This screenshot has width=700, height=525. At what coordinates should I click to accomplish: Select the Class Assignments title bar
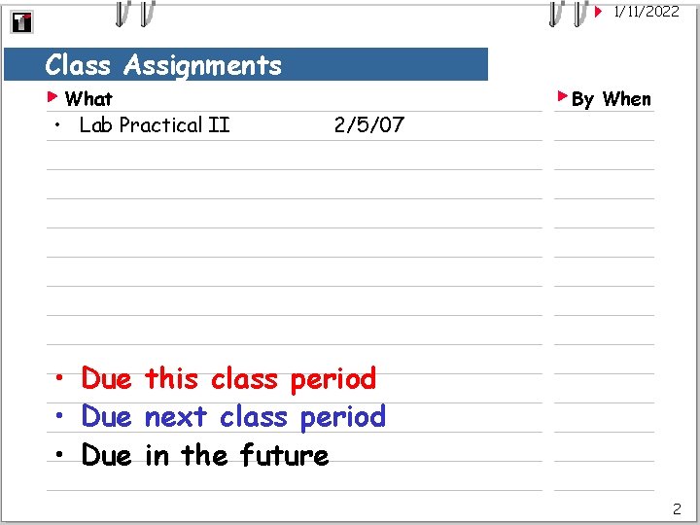245,65
